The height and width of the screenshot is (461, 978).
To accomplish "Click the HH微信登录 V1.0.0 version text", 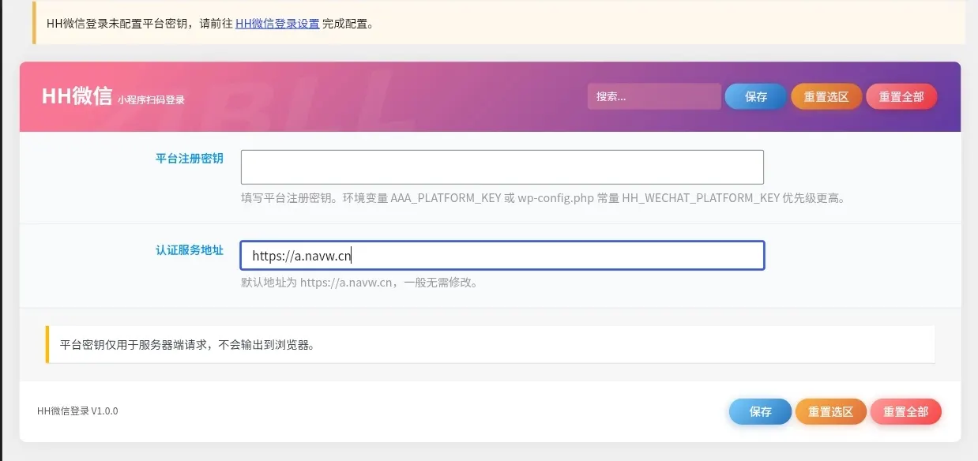I will click(x=77, y=411).
